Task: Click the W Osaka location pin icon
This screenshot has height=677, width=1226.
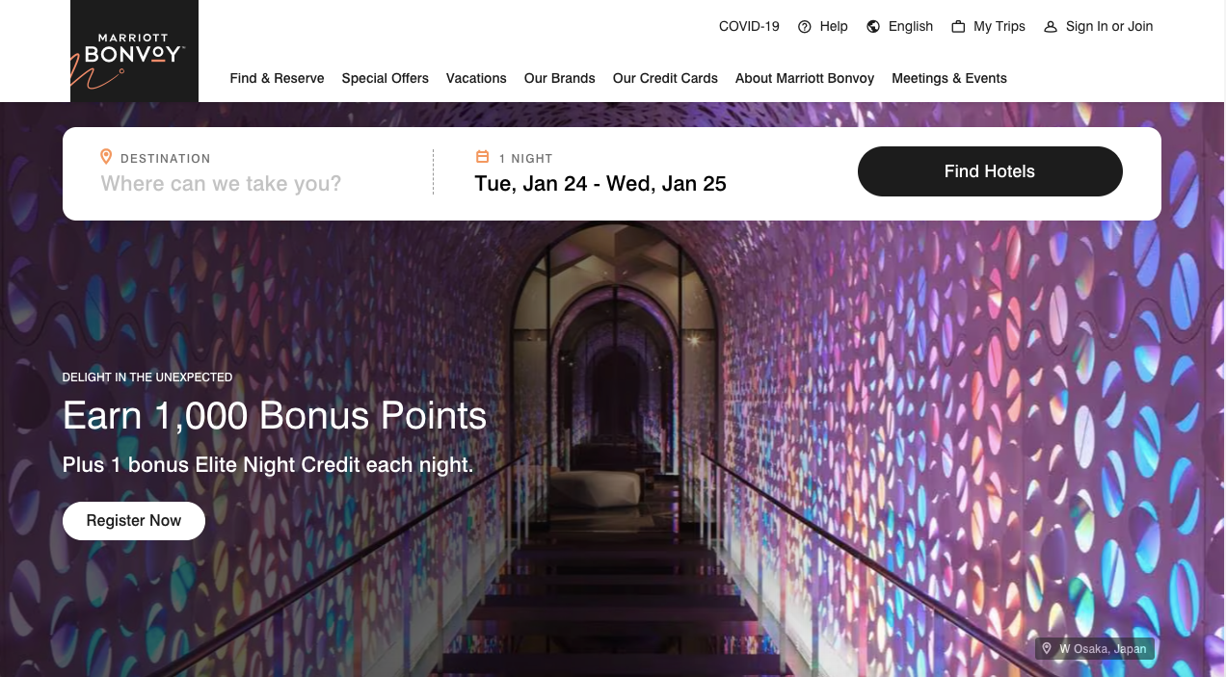Action: pos(1047,648)
